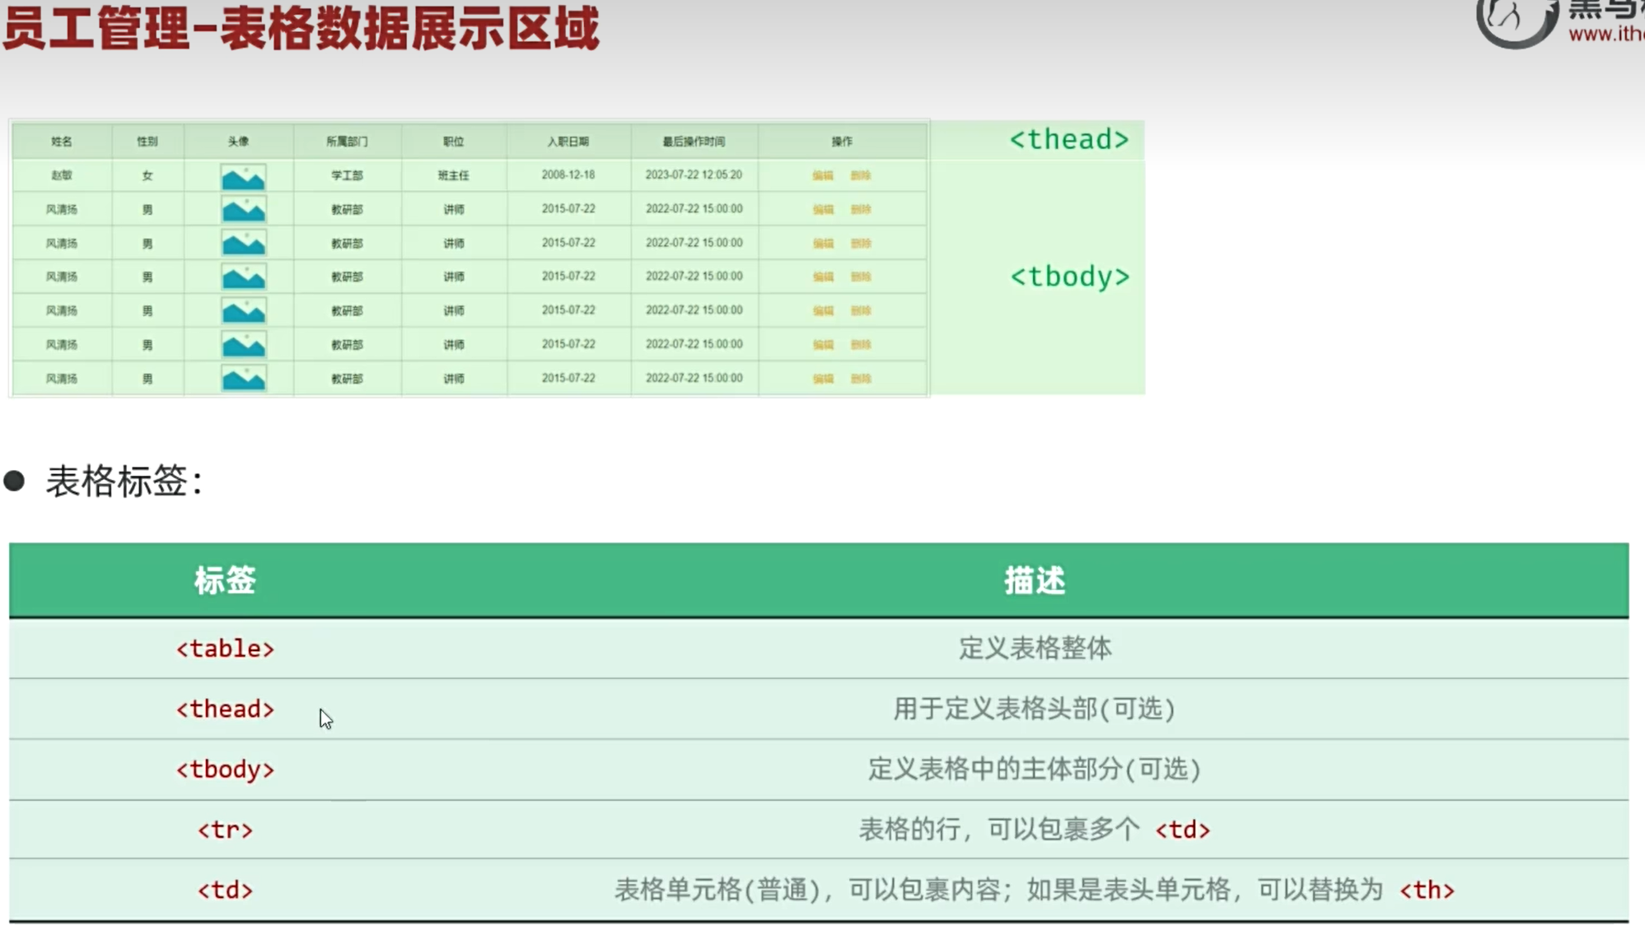Screen dimensions: 1645x935
Task: Click the circular logo in the top-right corner
Action: coord(1516,18)
